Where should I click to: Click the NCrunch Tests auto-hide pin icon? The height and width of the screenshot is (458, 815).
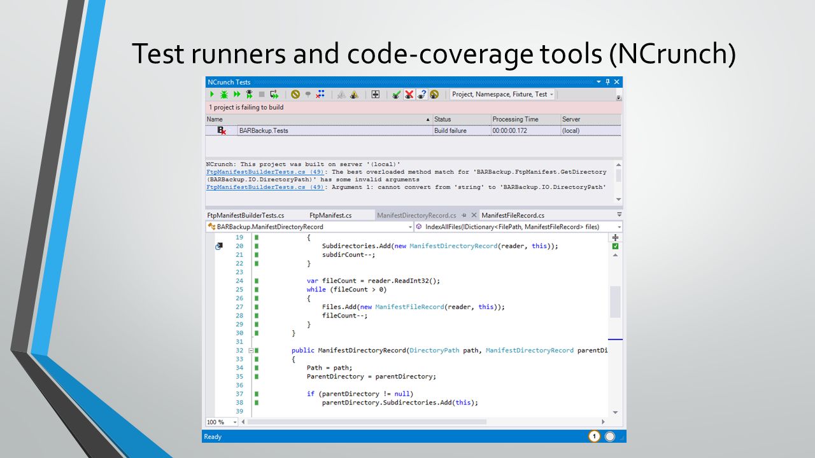[x=607, y=82]
